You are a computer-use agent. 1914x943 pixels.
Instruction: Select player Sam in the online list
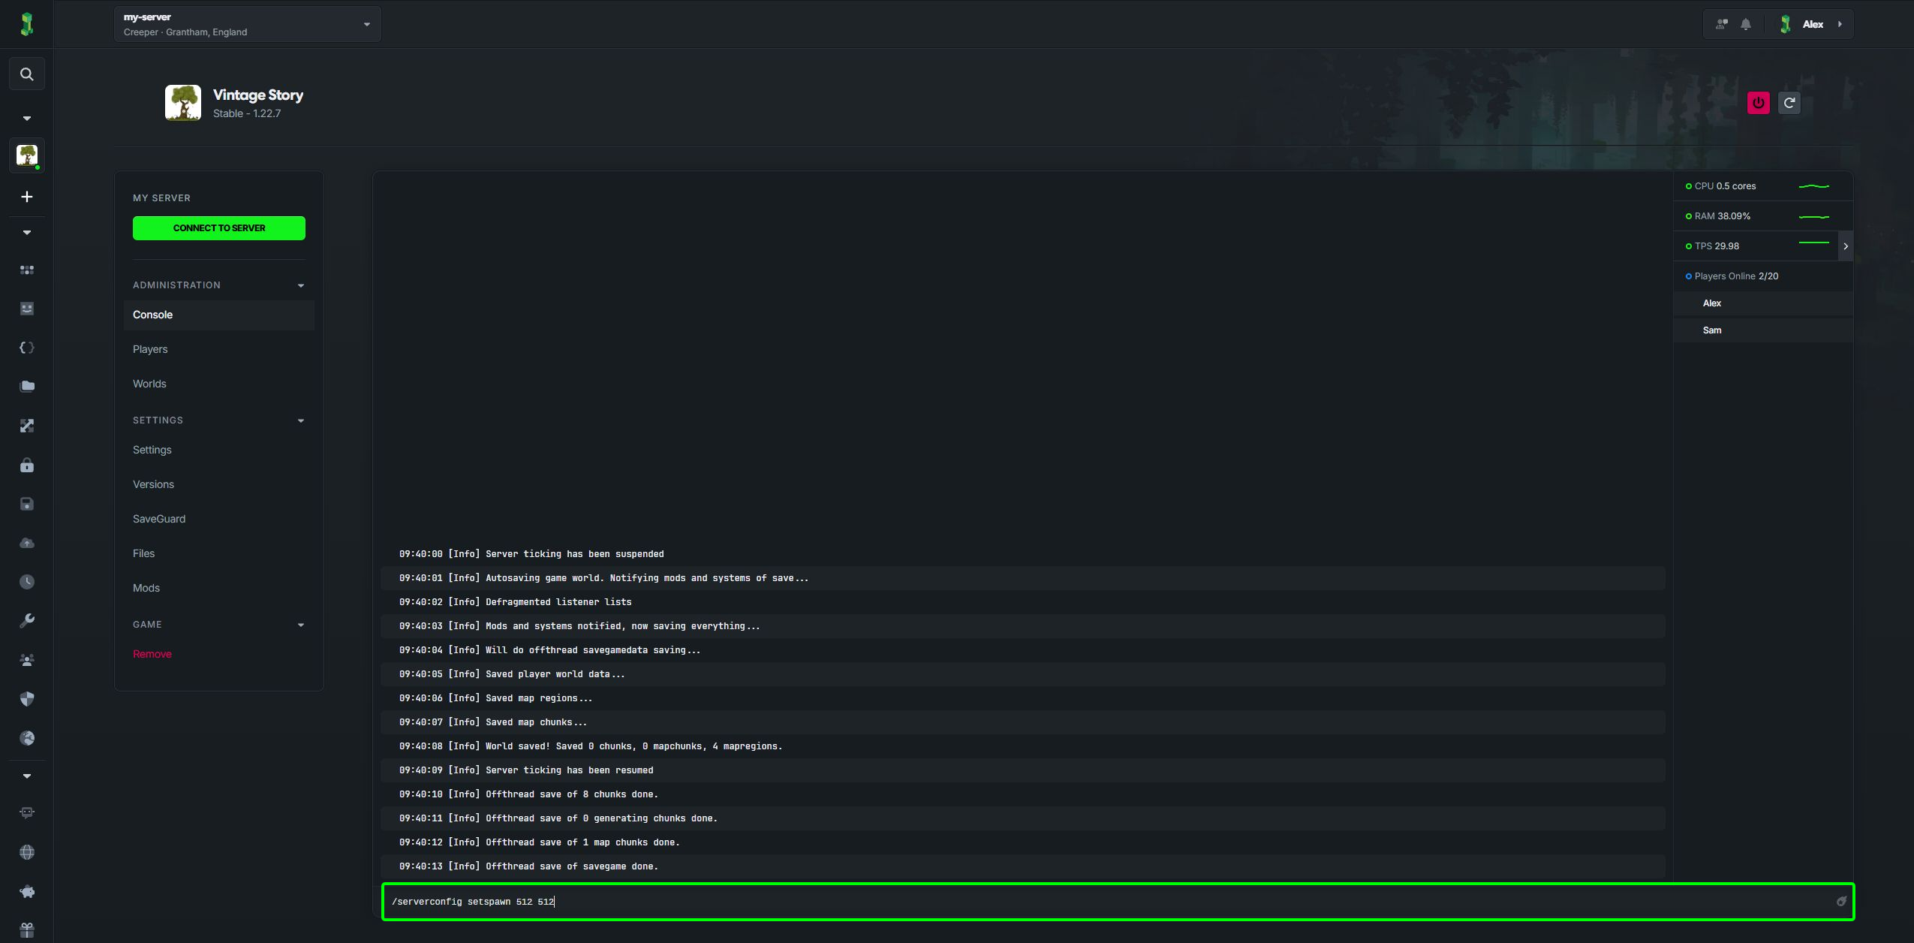pos(1763,330)
